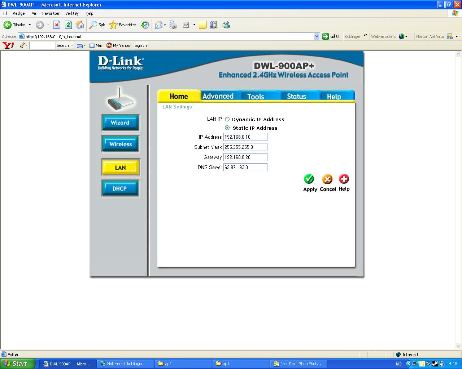
Task: Click the Steam icon in system tray
Action: coord(435,364)
